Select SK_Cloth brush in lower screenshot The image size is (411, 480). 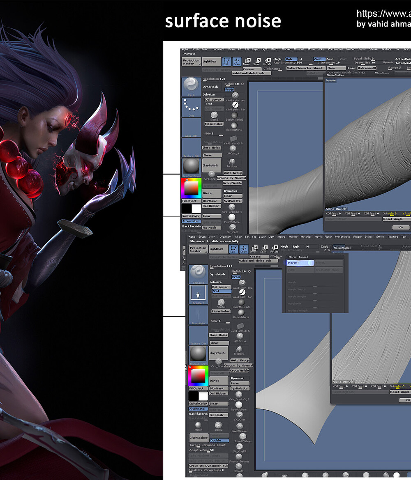click(239, 416)
